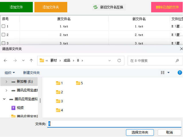Click the 文件夹 name input field
Image resolution: width=183 pixels, height=137 pixels.
point(114,124)
